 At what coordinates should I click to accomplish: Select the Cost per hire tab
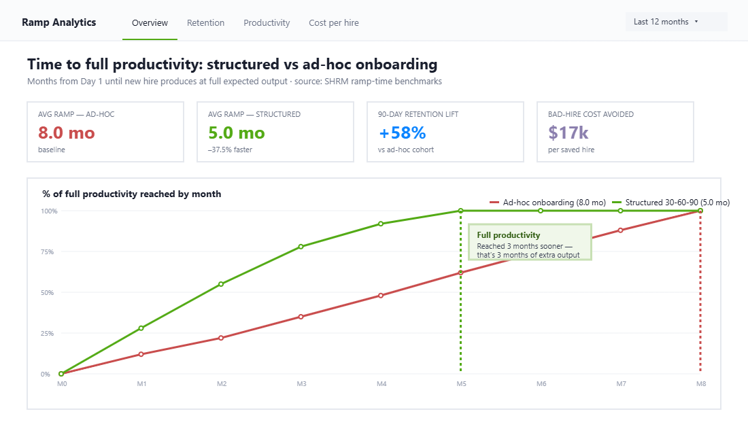[334, 22]
